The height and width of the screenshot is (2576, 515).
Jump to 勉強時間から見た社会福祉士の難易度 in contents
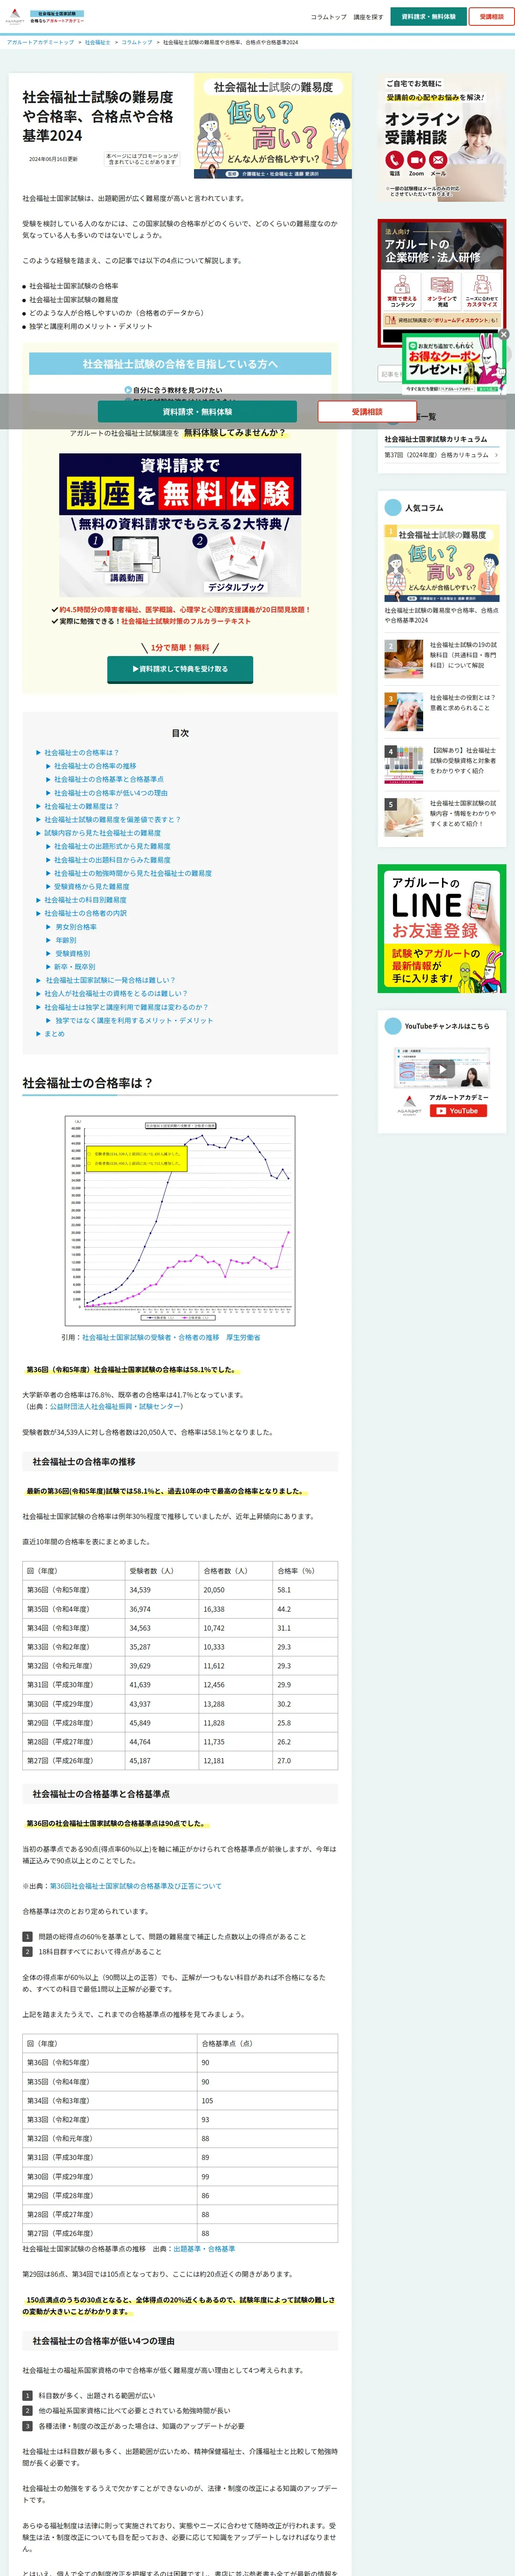[133, 873]
